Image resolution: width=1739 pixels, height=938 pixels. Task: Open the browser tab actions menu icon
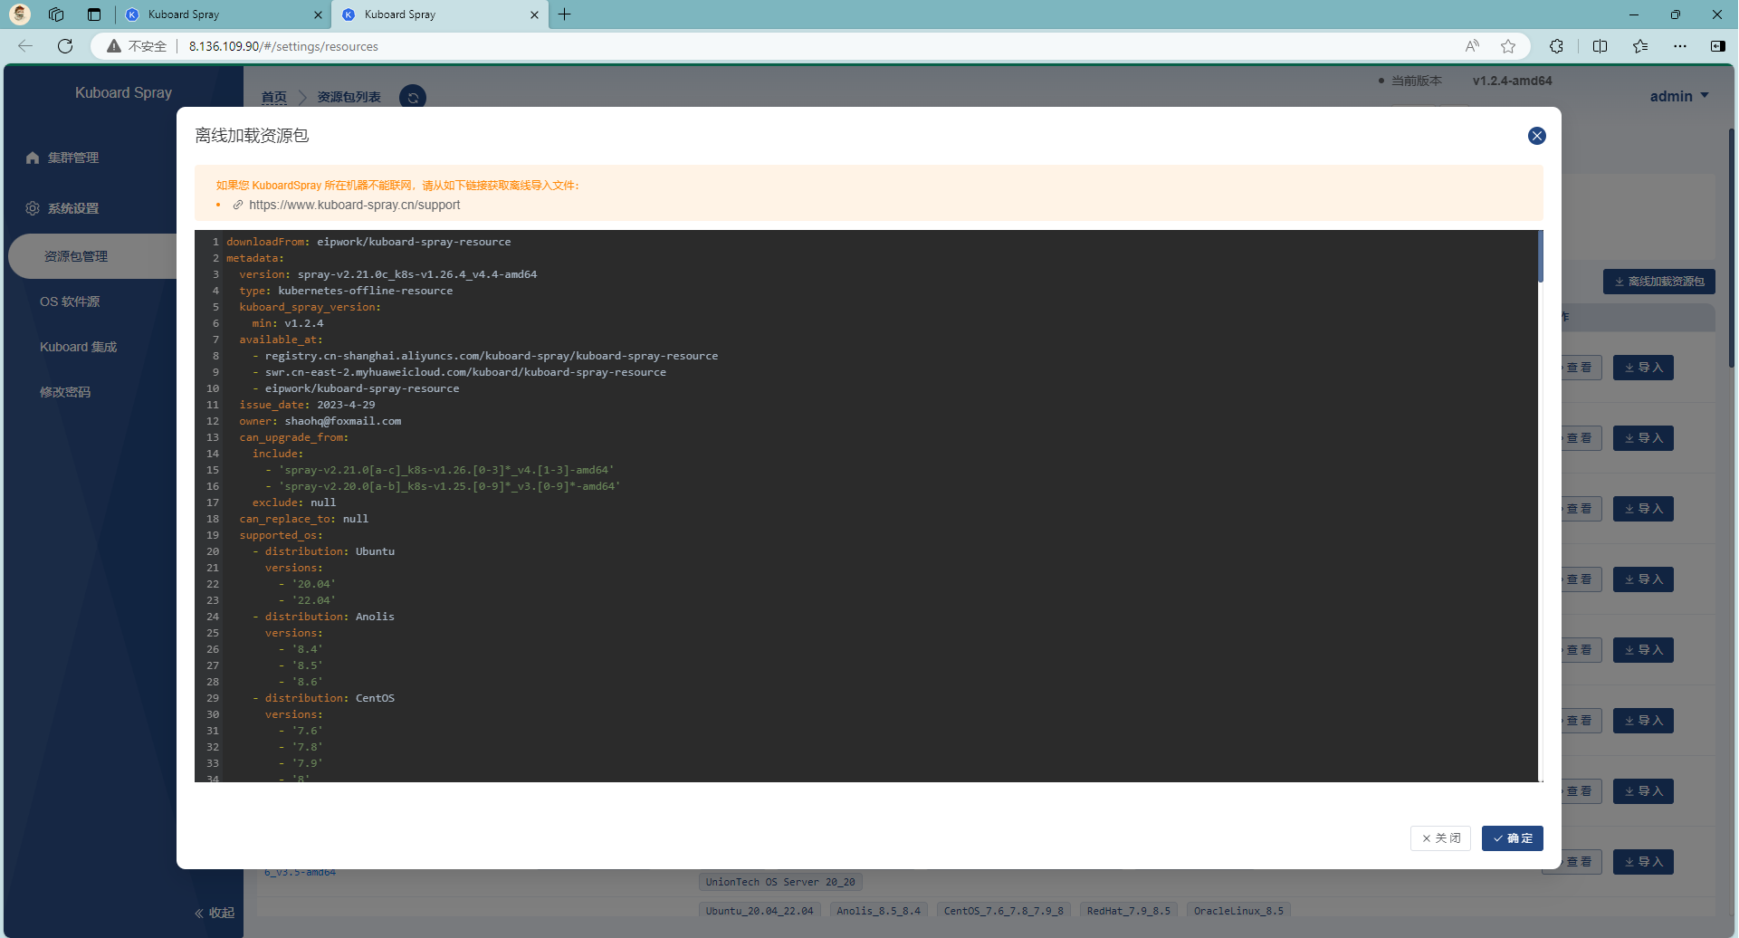[x=94, y=14]
